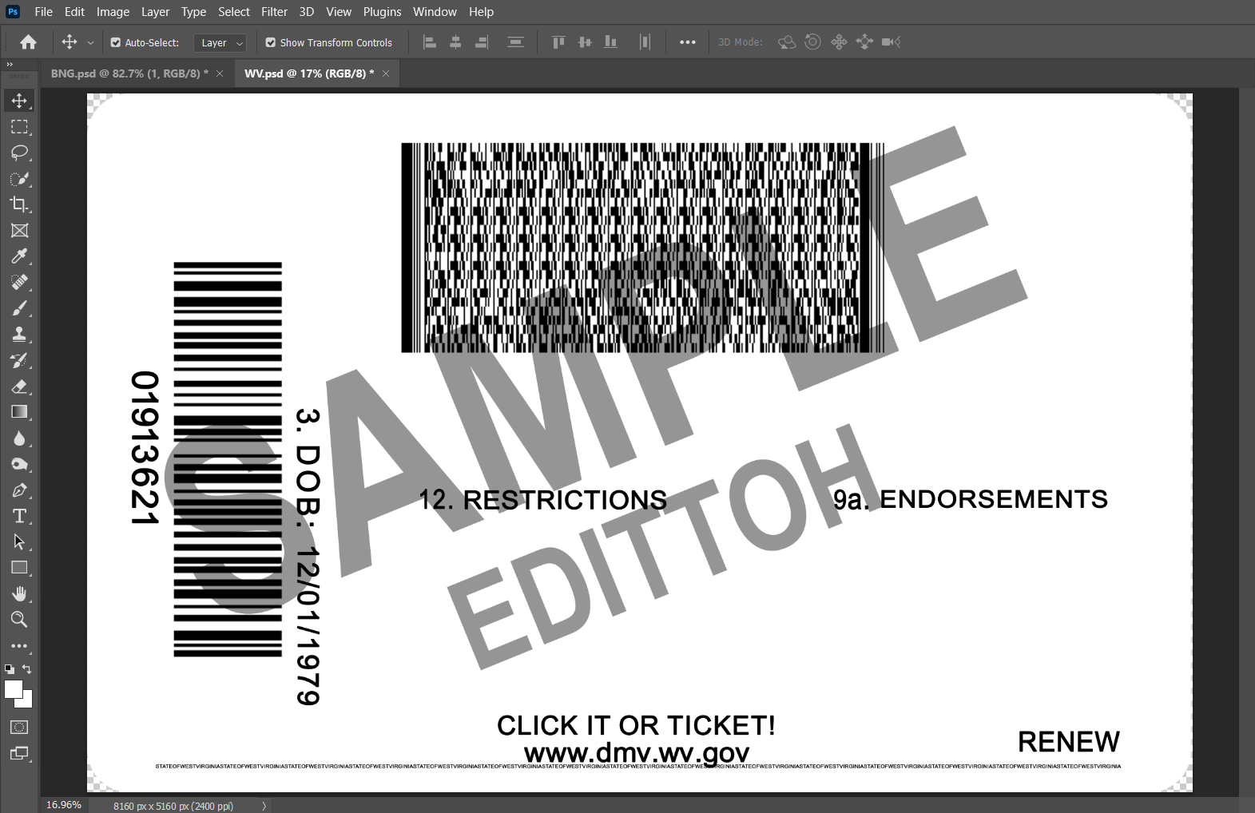The image size is (1255, 813).
Task: Open the Edit Toolbar three-dots menu
Action: [x=19, y=646]
